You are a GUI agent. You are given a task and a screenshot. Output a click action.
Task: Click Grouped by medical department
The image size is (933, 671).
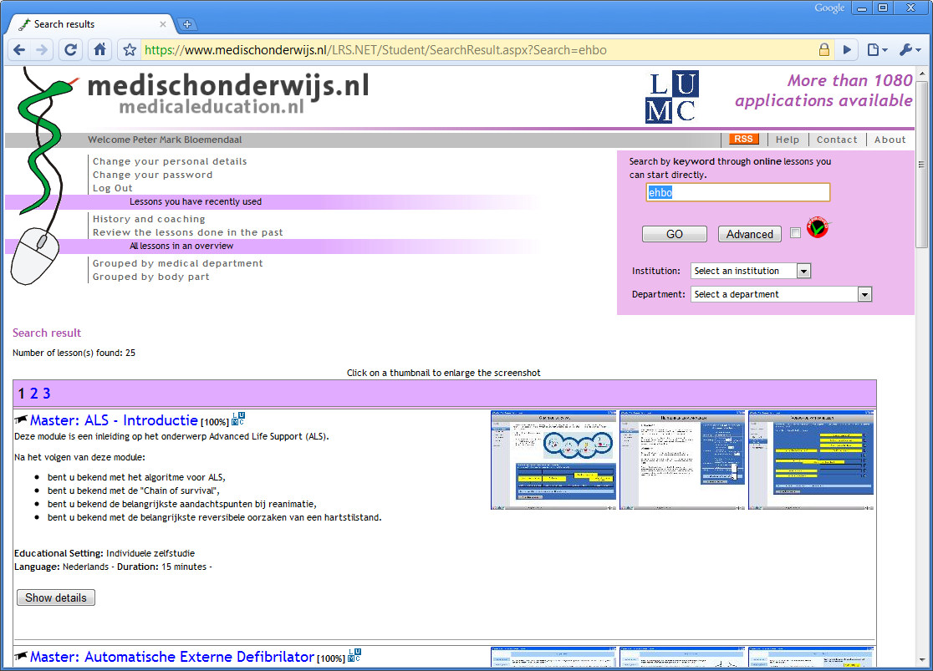tap(177, 263)
